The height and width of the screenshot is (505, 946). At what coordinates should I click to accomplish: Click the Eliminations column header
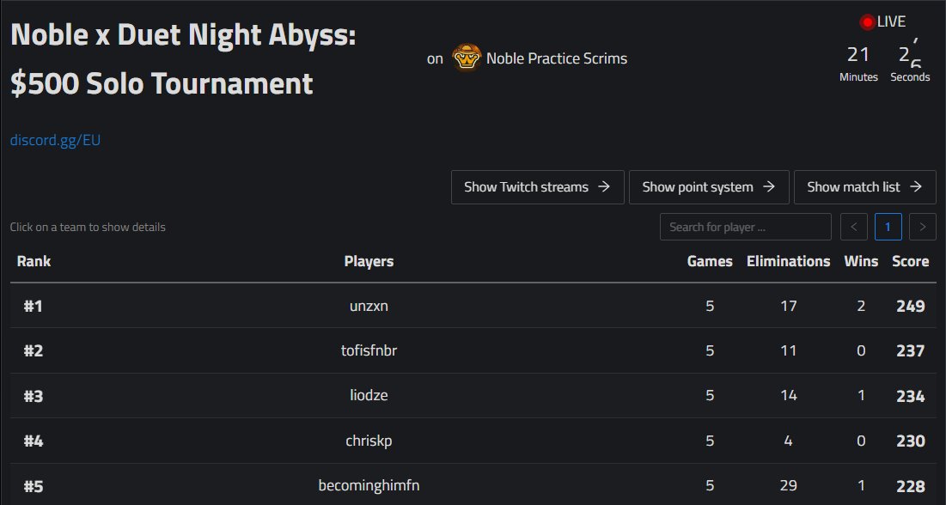[x=788, y=261]
